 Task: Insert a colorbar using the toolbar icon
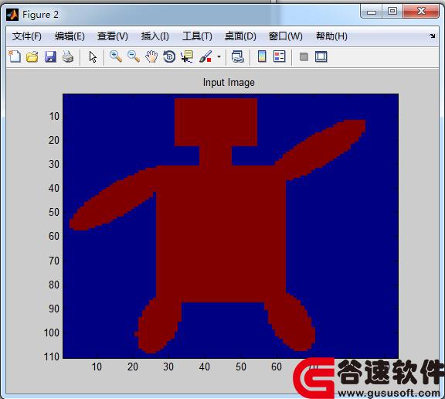pyautogui.click(x=262, y=56)
